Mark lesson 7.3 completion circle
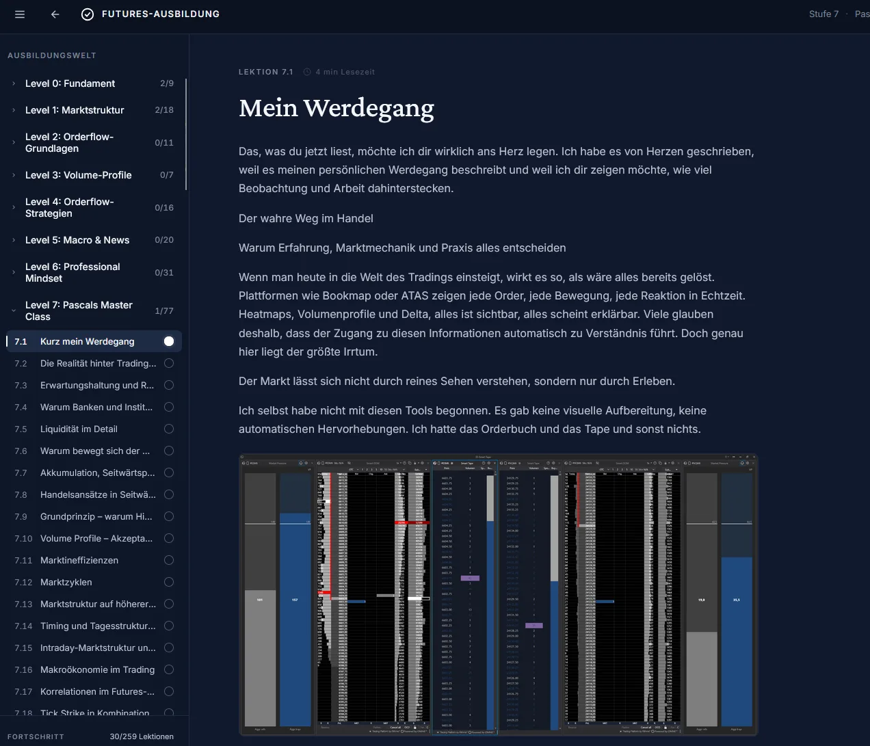The width and height of the screenshot is (870, 746). click(x=169, y=385)
